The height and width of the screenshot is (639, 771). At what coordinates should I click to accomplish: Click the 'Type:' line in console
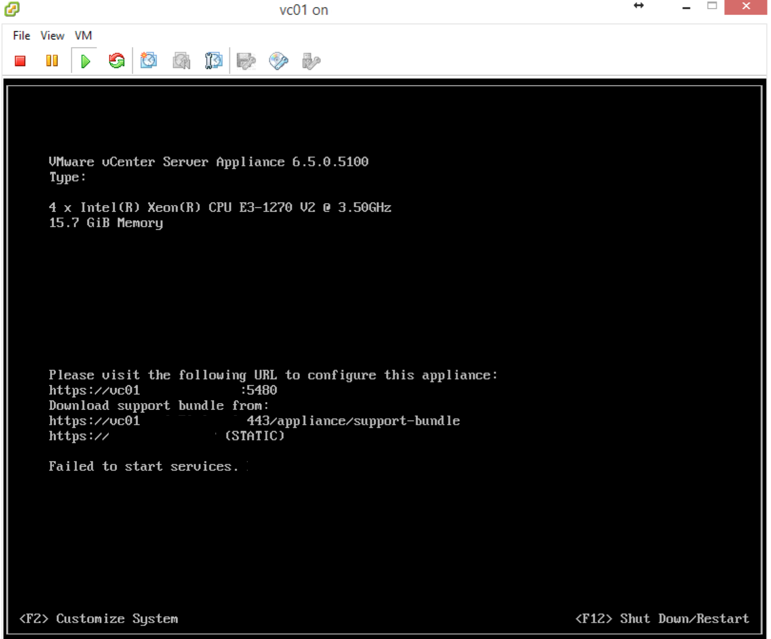pos(68,177)
